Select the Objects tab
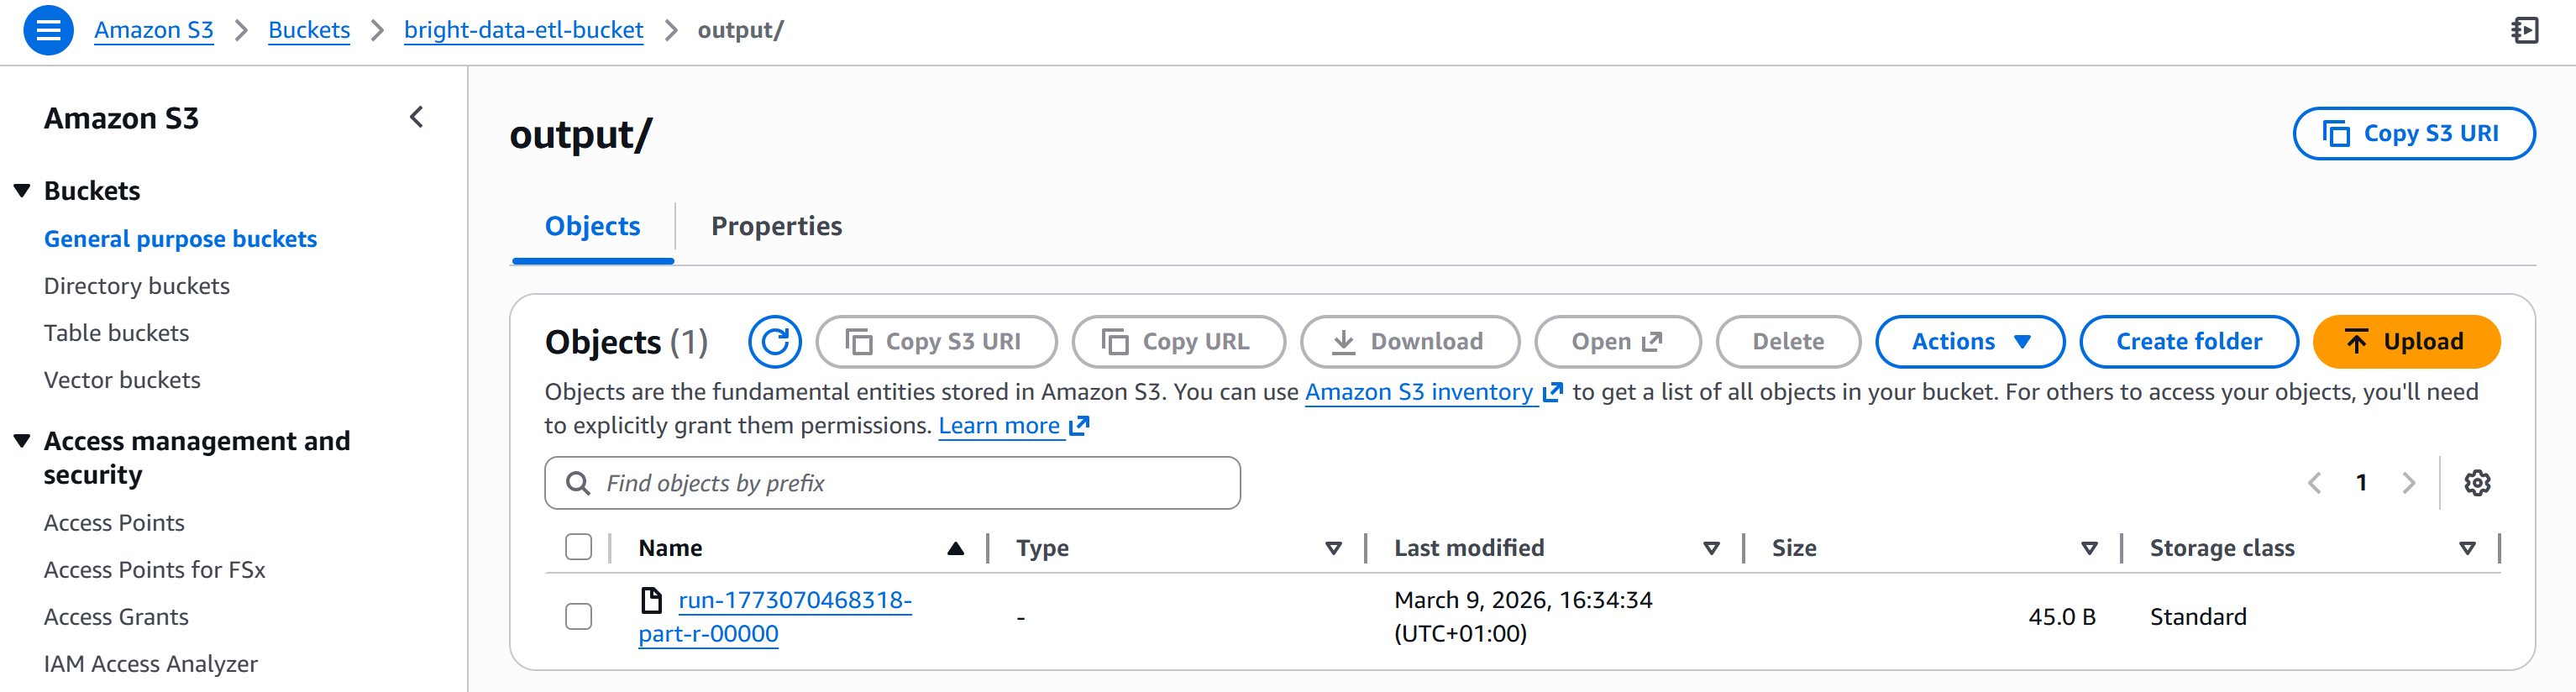Screen dimensions: 2576x692 click(592, 227)
